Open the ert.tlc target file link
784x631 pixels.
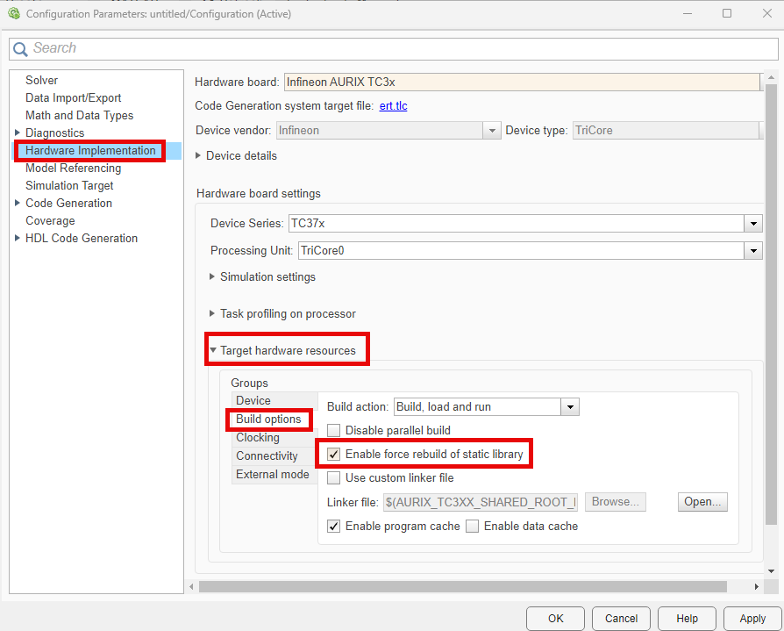coord(393,106)
